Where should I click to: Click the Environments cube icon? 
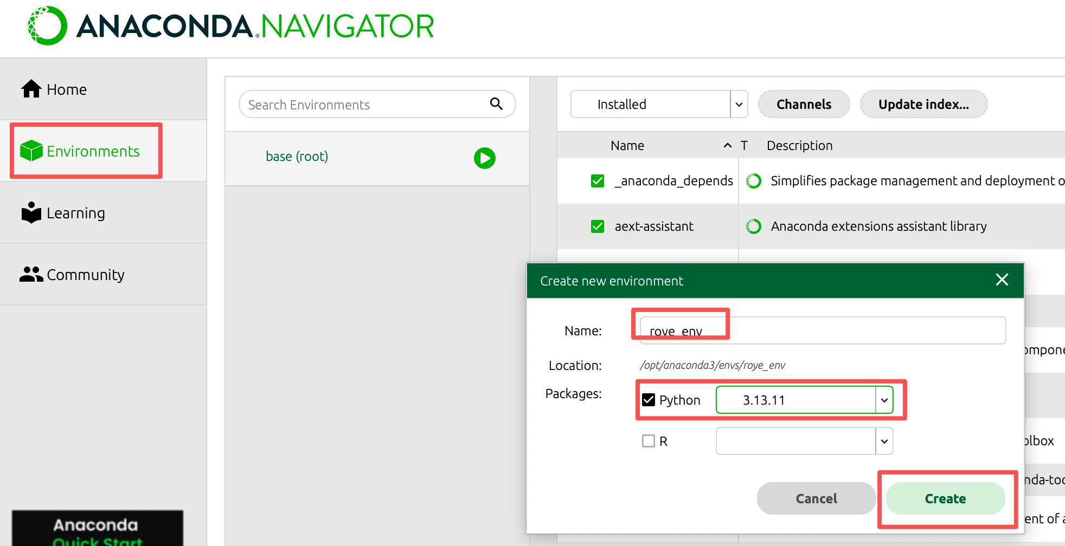(x=31, y=151)
